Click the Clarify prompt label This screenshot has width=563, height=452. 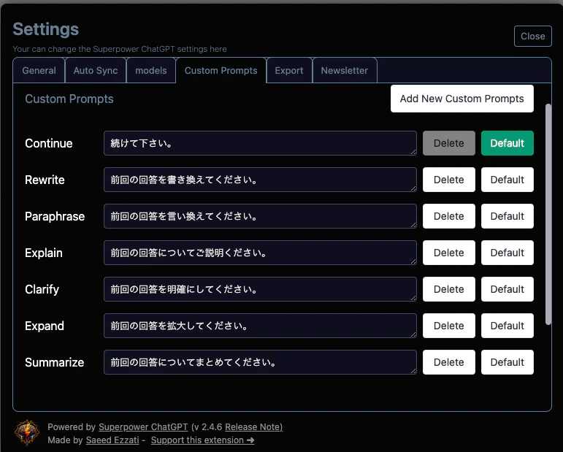click(x=42, y=289)
